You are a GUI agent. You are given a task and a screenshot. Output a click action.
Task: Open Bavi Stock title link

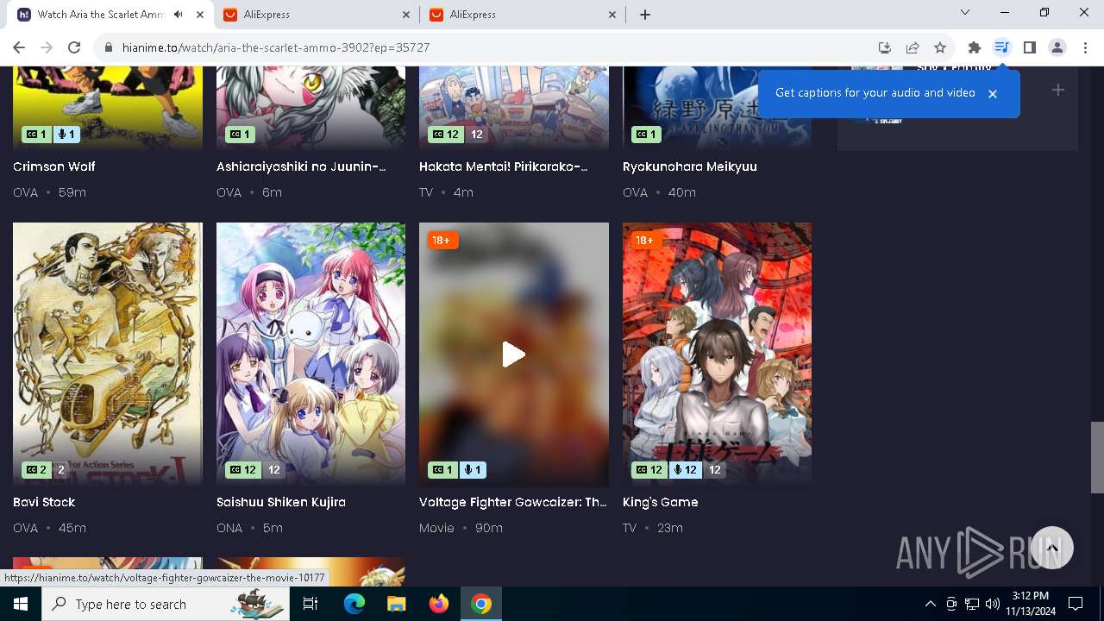pos(44,502)
